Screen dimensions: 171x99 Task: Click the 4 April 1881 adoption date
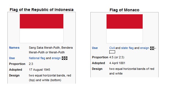click(117, 63)
